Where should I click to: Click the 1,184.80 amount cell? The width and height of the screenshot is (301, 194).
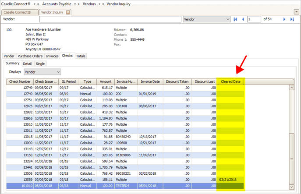click(106, 118)
